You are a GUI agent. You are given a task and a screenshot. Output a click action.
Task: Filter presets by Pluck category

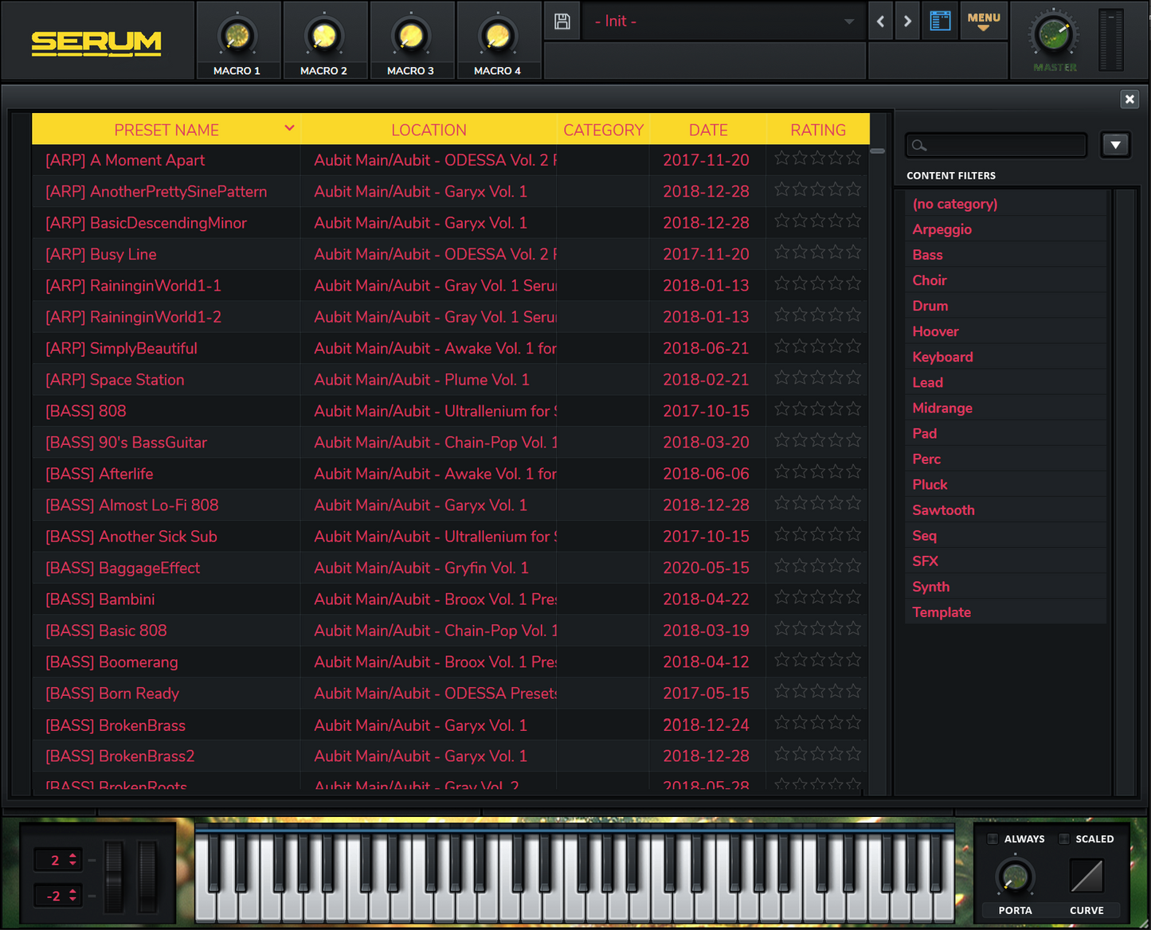1005,484
